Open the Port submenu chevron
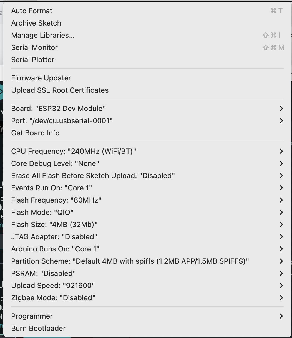The width and height of the screenshot is (292, 338). point(281,121)
